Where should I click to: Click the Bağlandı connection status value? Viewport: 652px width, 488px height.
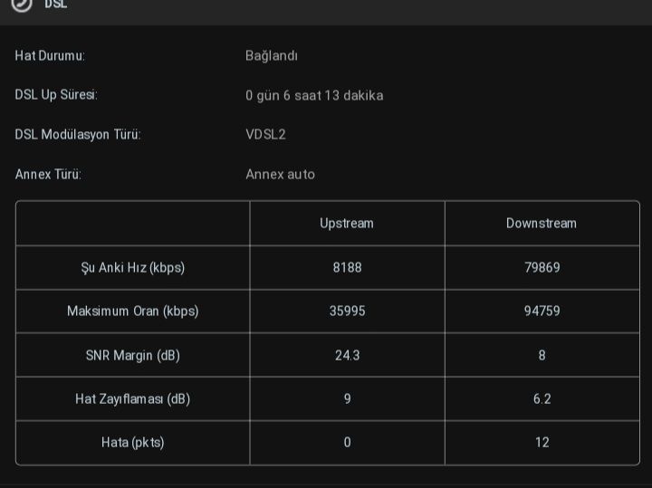click(272, 56)
